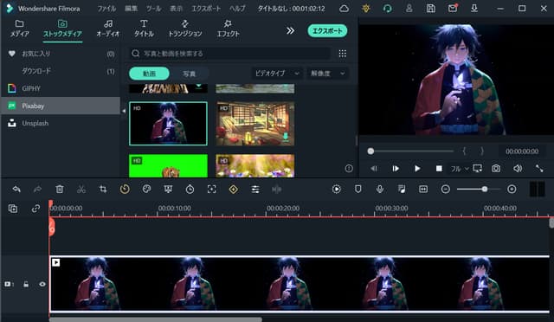Open color palette correction tool
The image size is (554, 322).
pos(146,190)
